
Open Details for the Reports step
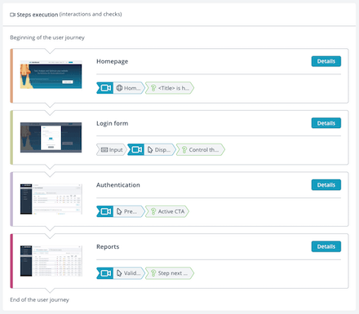[326, 246]
